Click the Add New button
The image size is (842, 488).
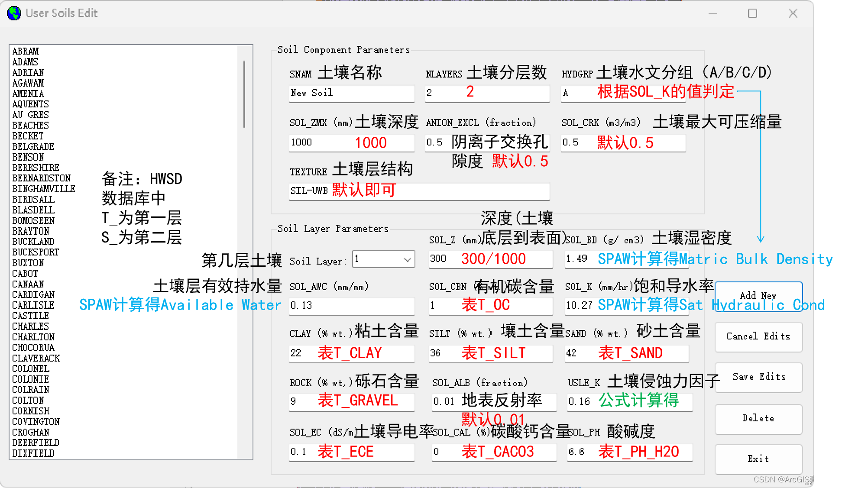click(x=758, y=297)
